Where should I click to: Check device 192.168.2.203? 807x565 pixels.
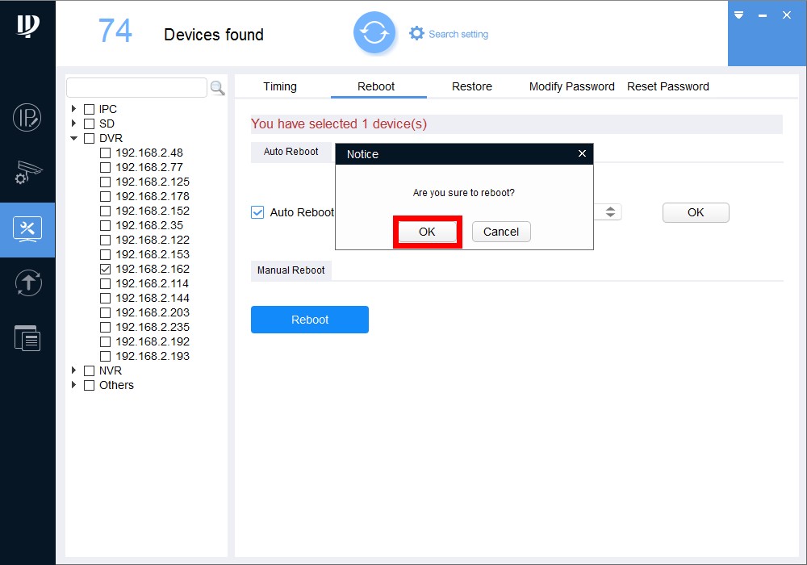(105, 312)
